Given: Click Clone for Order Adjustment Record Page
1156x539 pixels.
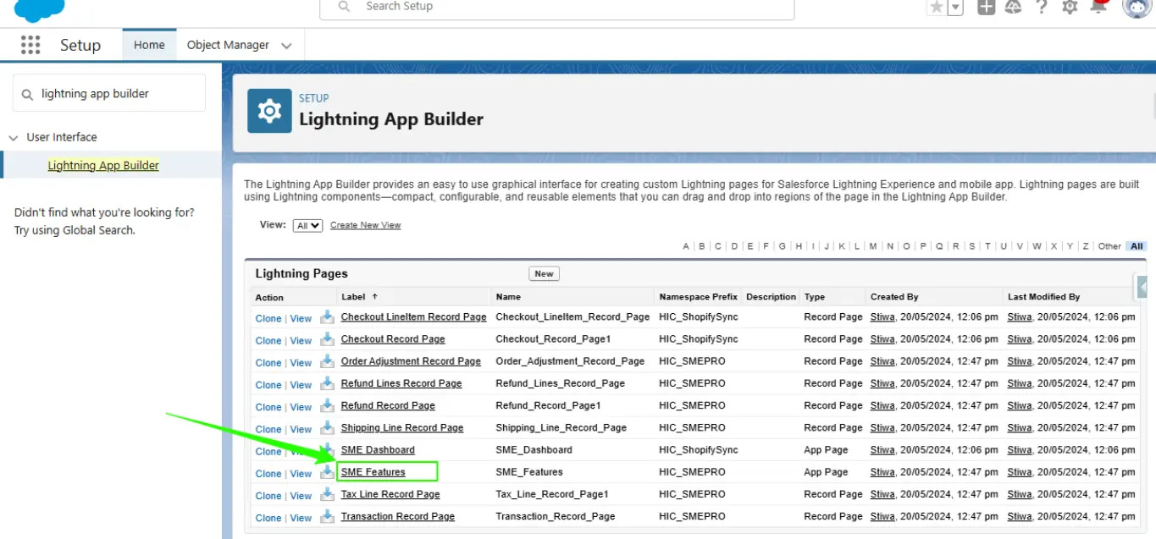Looking at the screenshot, I should tap(268, 362).
